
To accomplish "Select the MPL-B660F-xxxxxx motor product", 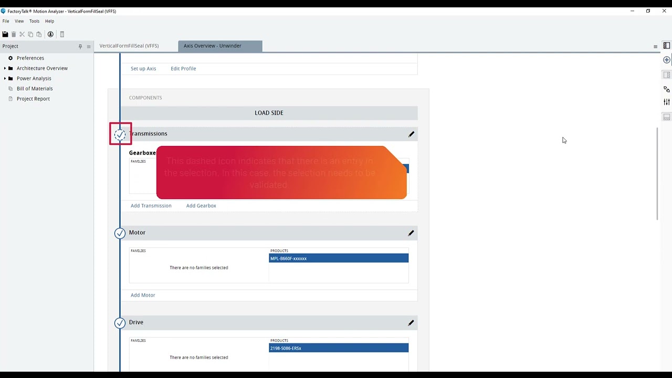I will [x=339, y=258].
